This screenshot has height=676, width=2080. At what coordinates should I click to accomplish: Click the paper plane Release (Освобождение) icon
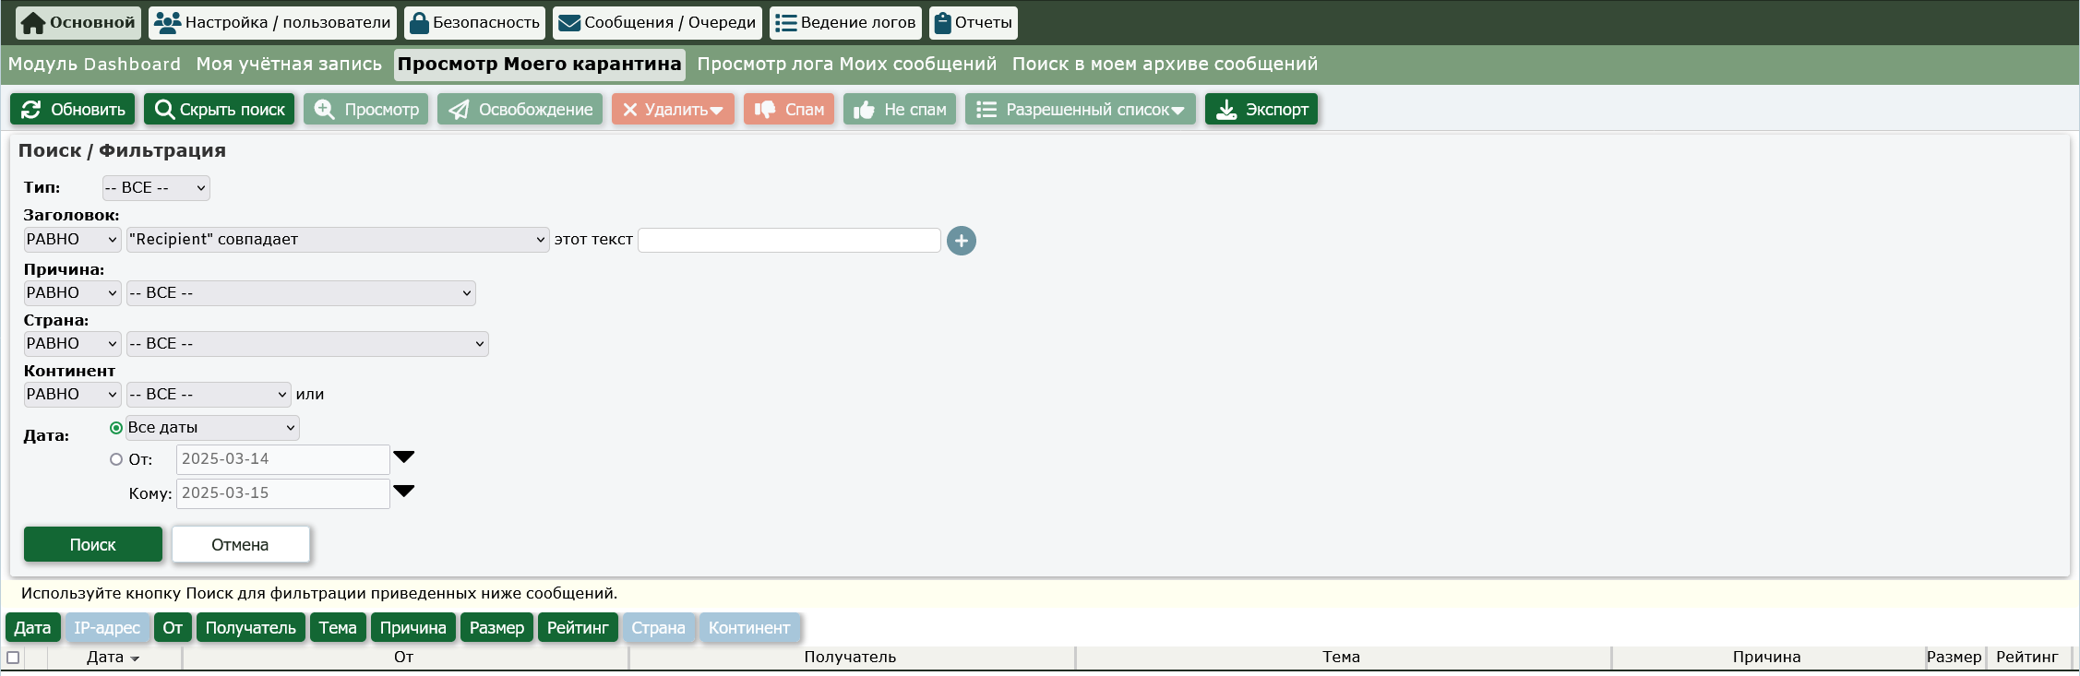459,110
